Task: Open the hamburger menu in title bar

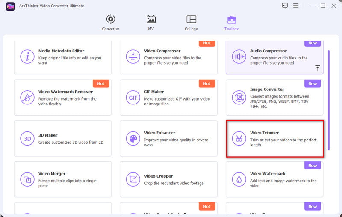Action: (x=296, y=6)
